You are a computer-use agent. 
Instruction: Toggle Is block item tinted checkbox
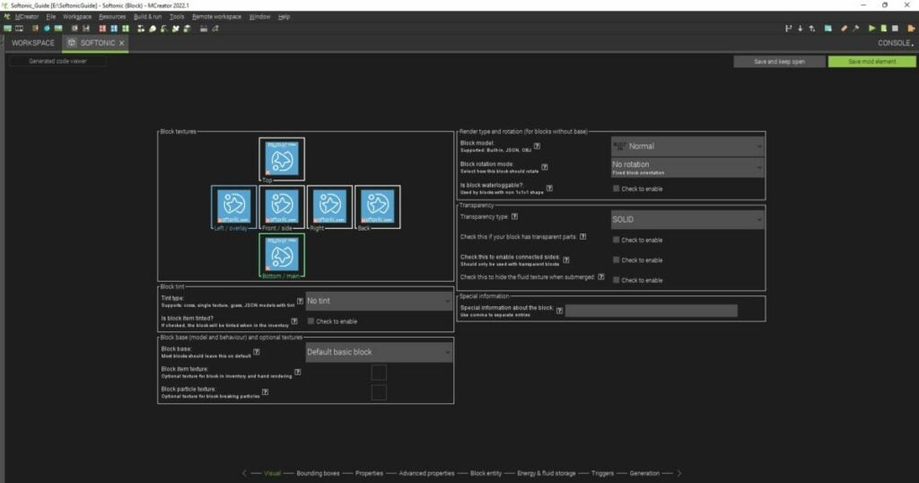point(311,321)
